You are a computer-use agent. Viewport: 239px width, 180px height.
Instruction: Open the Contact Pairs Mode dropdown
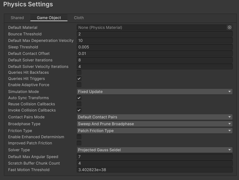[x=155, y=117]
